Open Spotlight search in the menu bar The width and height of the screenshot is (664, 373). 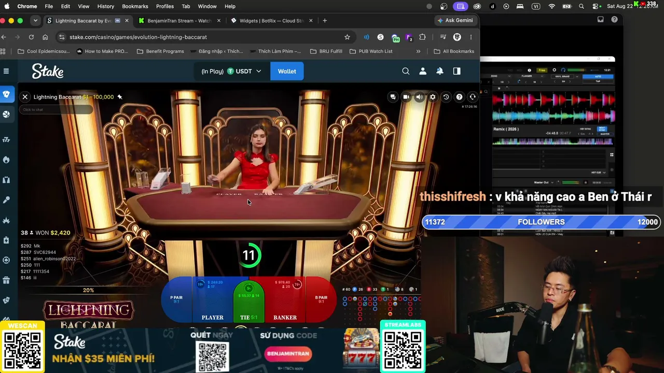point(582,6)
